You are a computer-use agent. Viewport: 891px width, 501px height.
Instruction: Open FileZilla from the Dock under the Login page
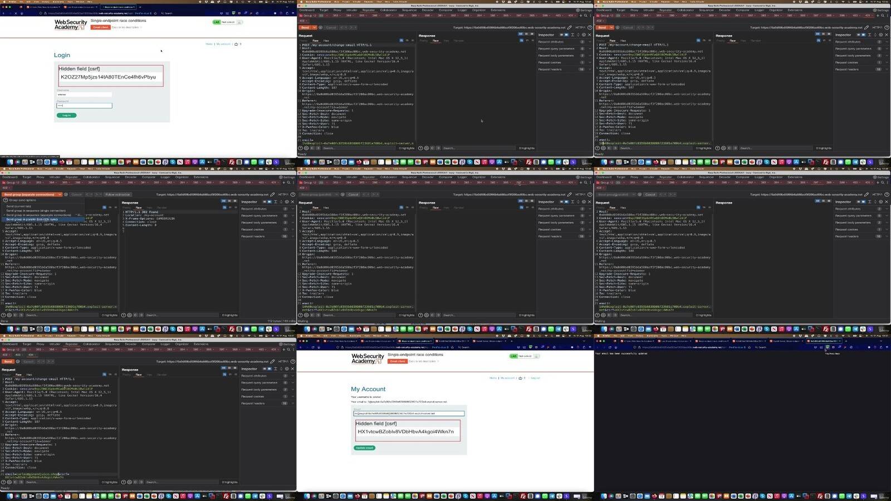pos(232,163)
